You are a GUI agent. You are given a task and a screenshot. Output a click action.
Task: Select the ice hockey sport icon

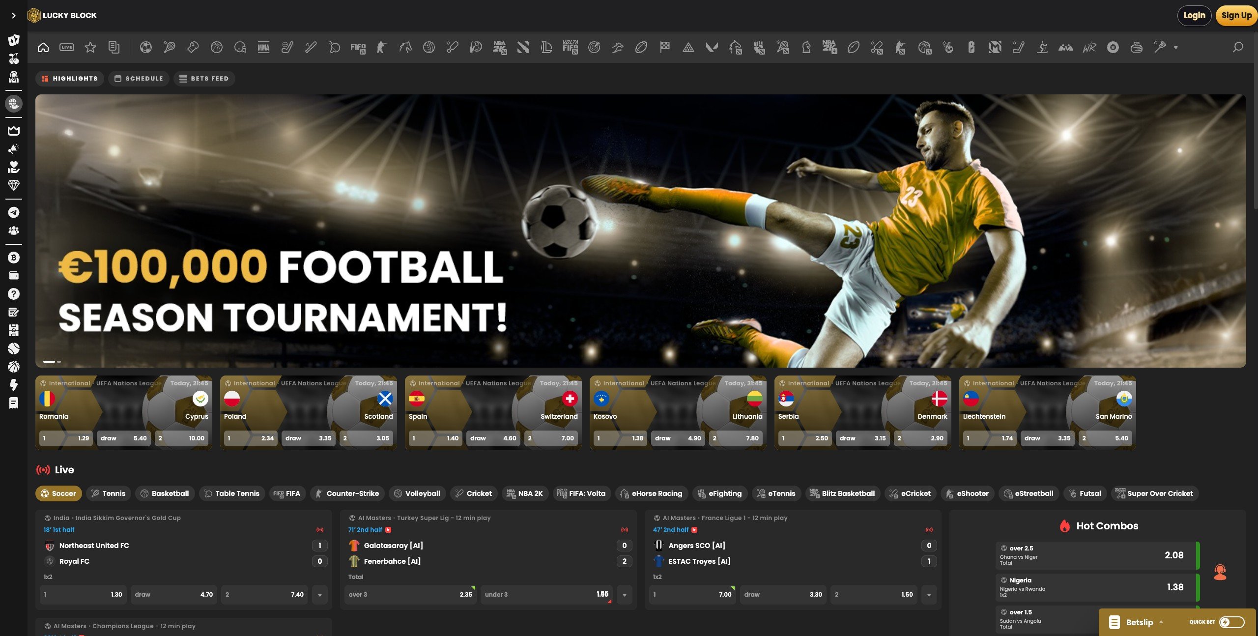(287, 47)
